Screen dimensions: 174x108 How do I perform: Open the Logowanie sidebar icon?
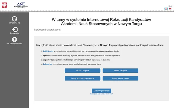click(14, 29)
